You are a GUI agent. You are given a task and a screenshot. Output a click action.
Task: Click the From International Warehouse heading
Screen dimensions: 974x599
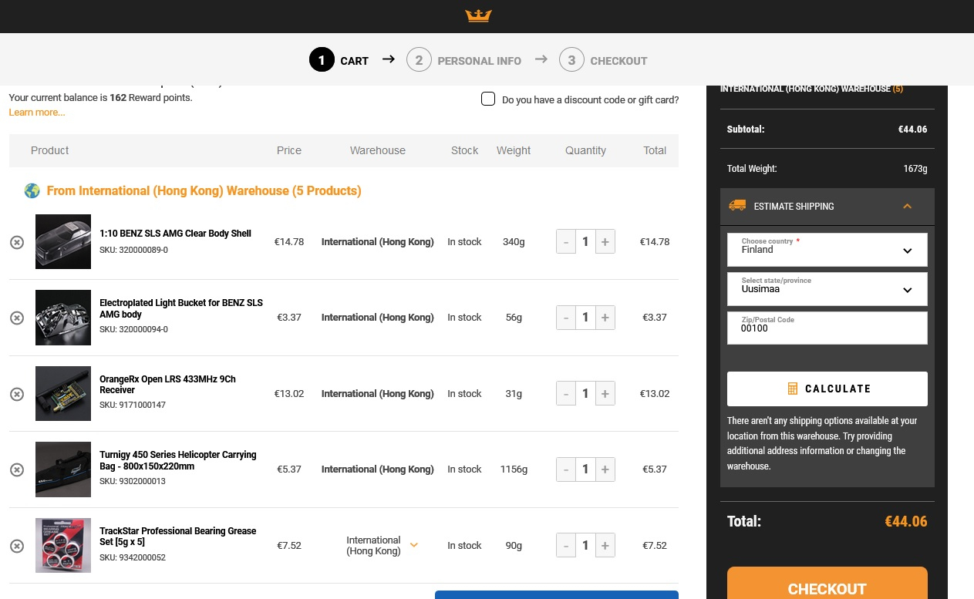(204, 190)
